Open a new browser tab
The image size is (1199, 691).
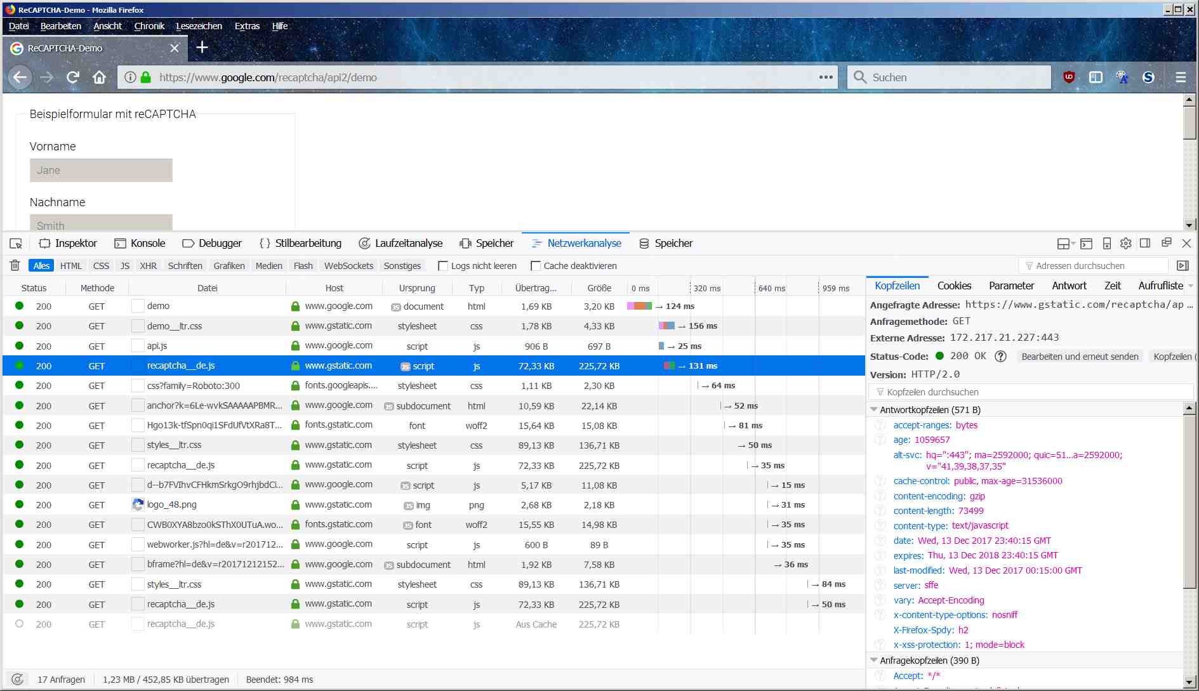click(x=202, y=48)
